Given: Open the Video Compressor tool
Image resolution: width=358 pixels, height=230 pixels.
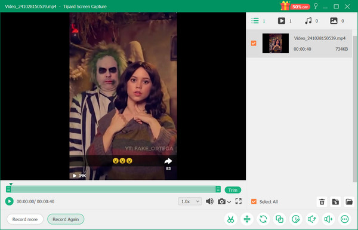Looking at the screenshot, I should click(x=247, y=219).
